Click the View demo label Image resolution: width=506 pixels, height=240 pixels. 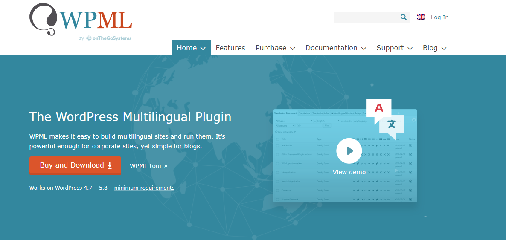point(349,172)
